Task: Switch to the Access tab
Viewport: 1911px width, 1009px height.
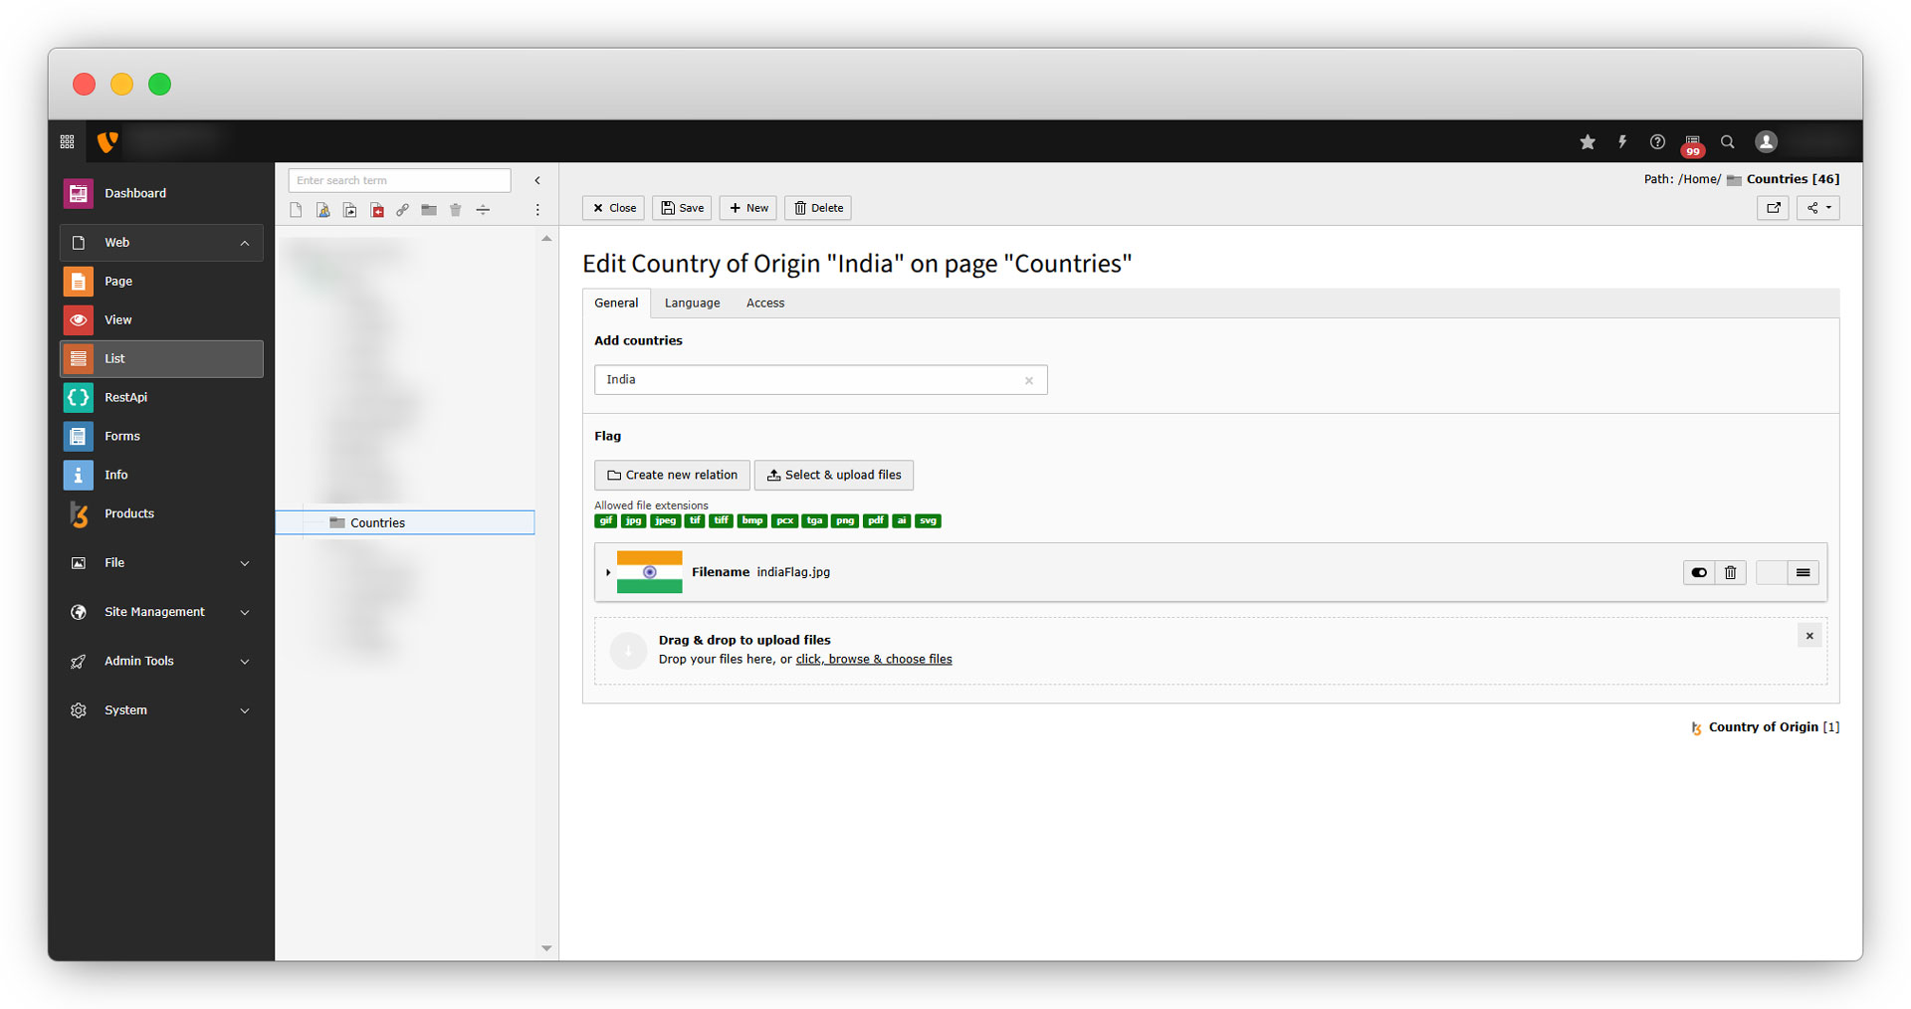Action: [764, 303]
